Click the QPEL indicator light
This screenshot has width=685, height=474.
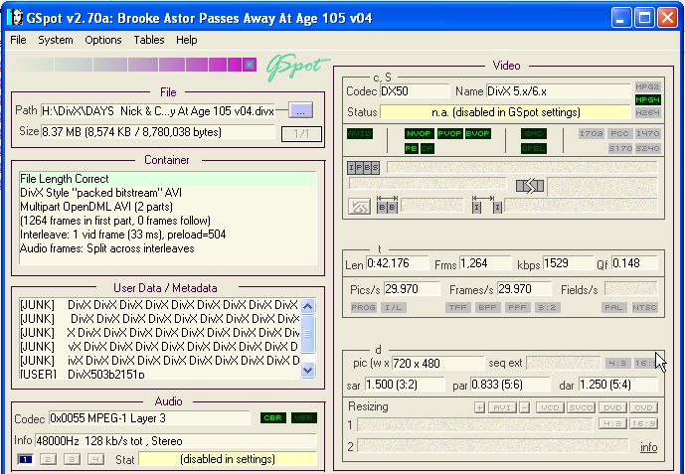(534, 148)
